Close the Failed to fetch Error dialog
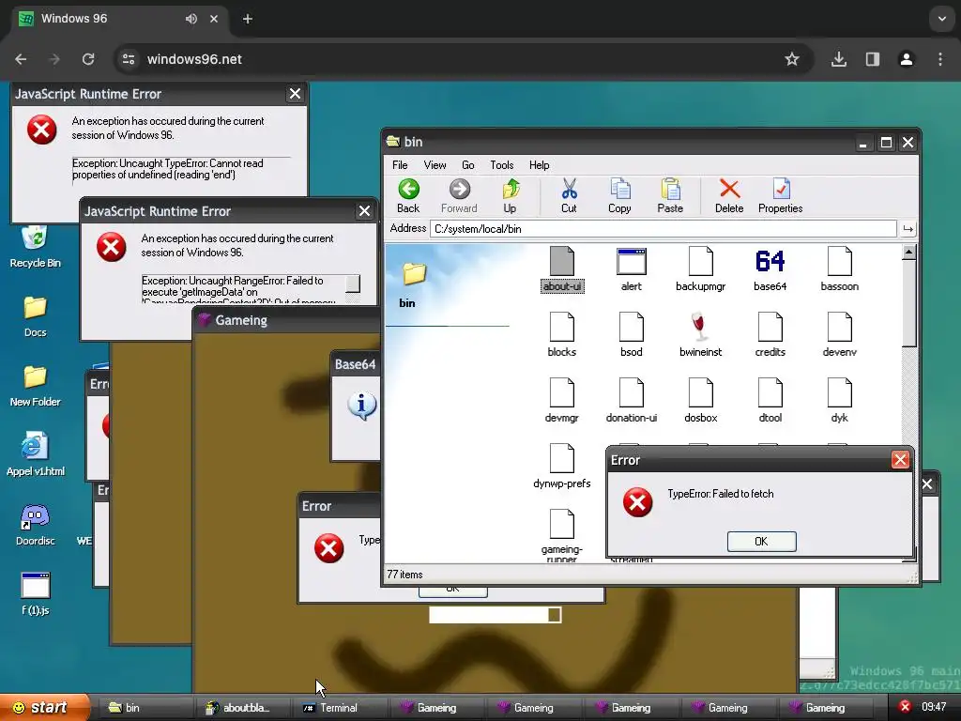 tap(900, 460)
